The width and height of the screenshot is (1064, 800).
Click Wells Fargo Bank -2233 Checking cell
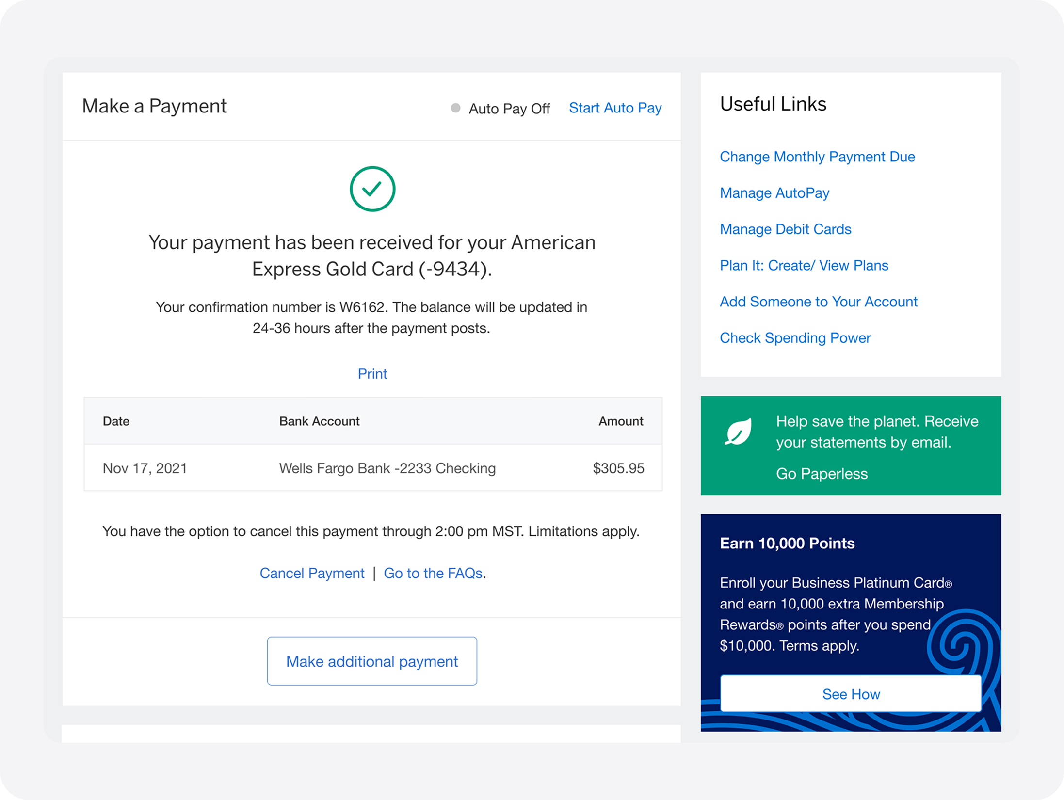pos(387,468)
